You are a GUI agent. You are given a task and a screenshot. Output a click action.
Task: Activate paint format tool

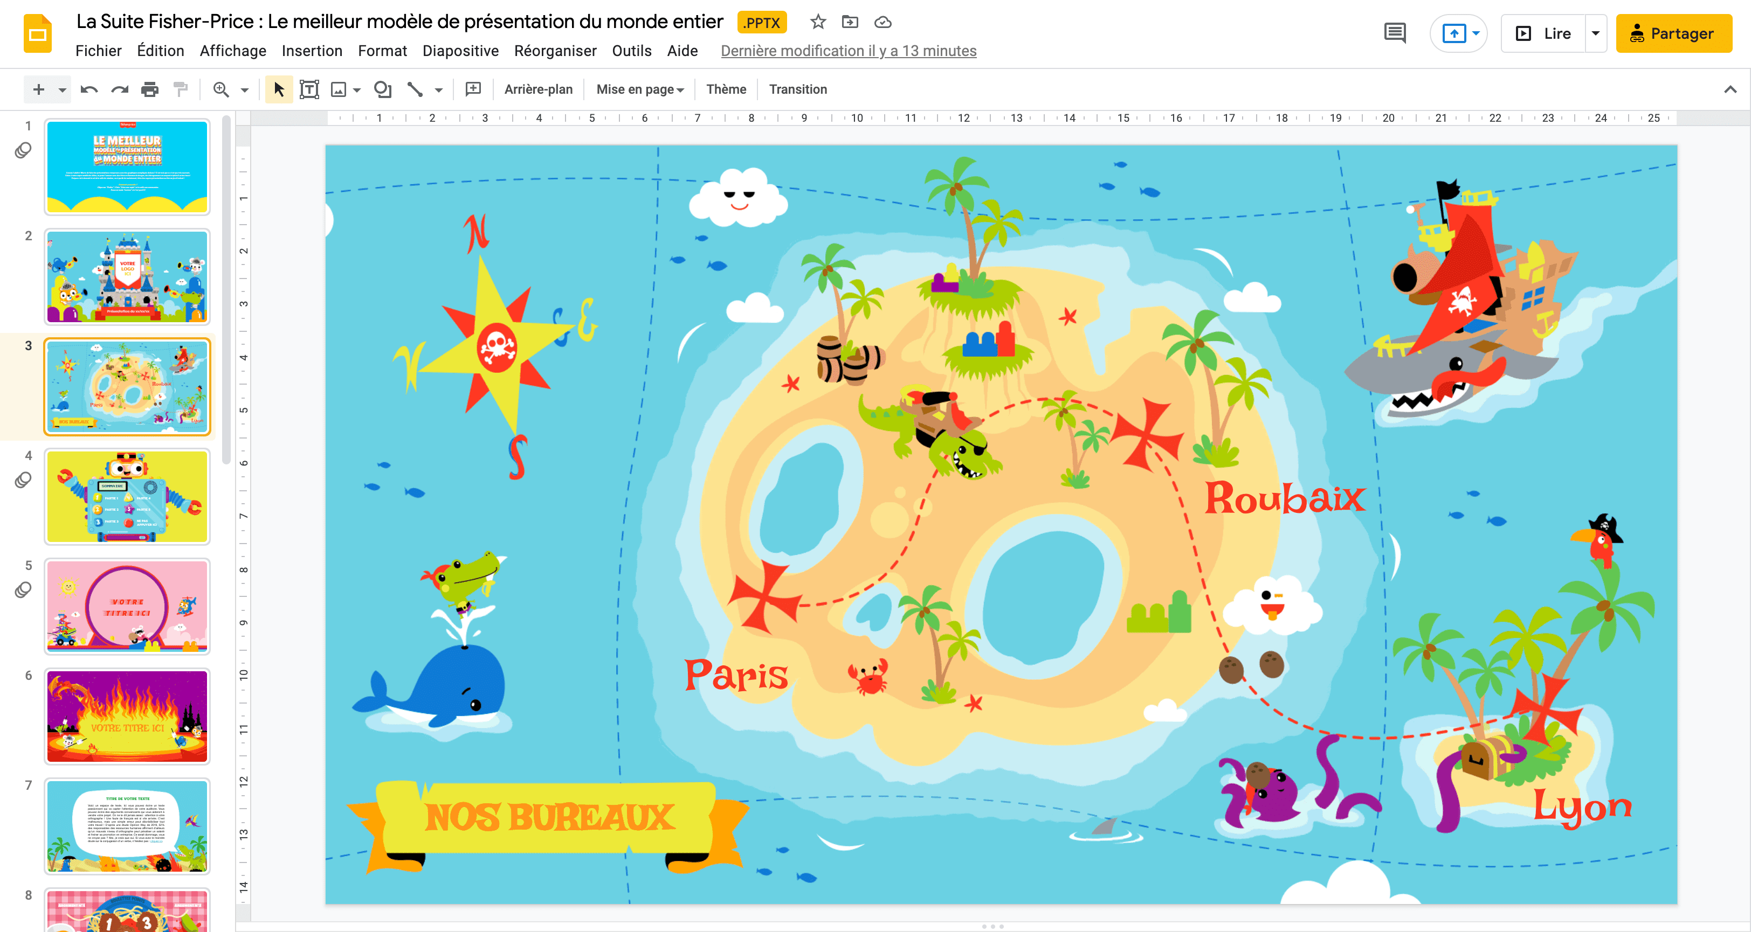180,89
